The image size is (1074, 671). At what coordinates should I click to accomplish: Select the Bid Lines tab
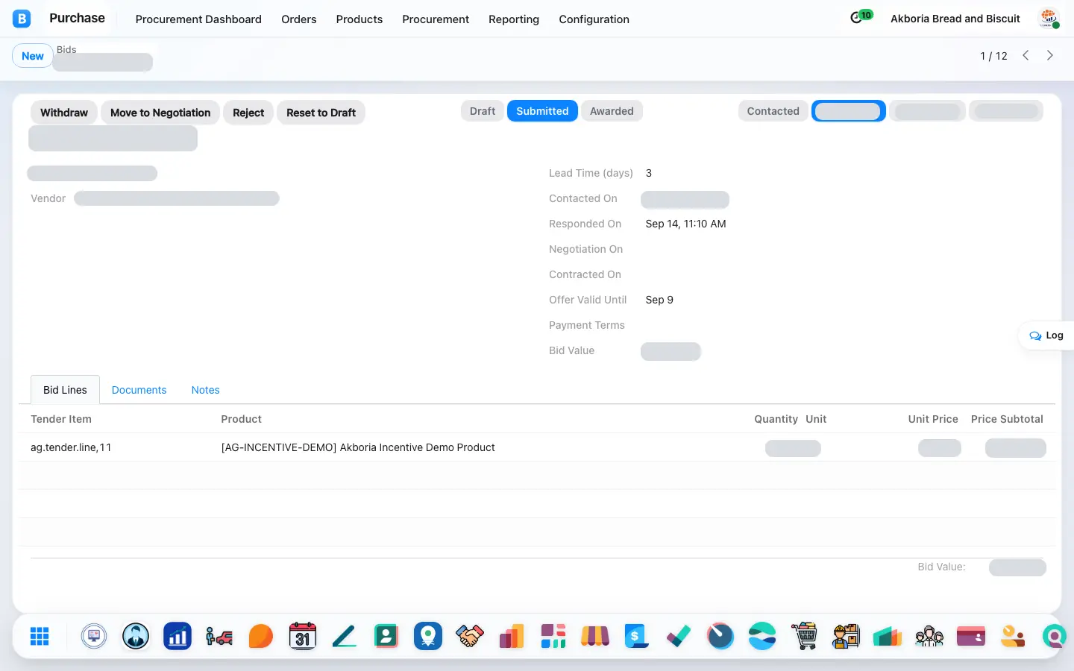tap(65, 390)
